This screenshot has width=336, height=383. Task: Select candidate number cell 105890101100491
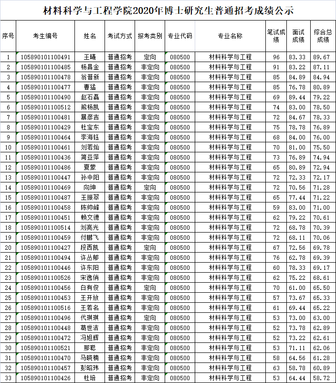coord(45,57)
